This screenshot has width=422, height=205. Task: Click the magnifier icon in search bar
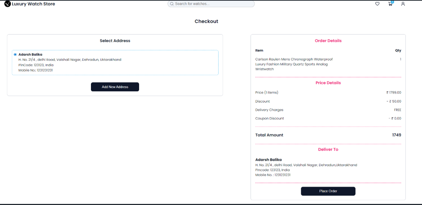pos(172,4)
